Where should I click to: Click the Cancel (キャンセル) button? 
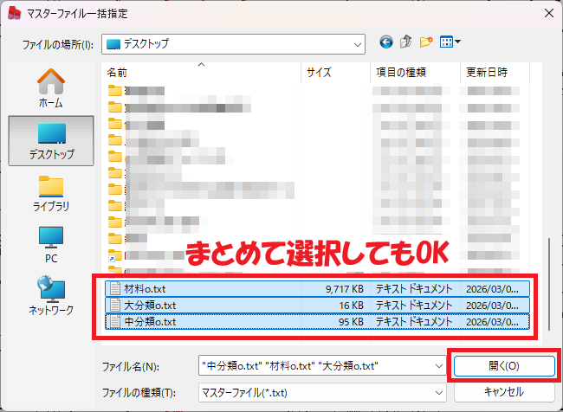[504, 392]
